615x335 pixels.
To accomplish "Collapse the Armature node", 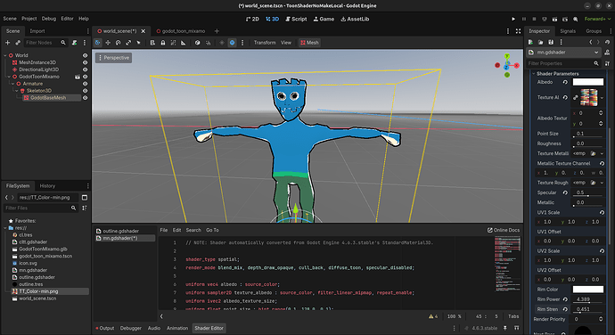I will [x=13, y=84].
